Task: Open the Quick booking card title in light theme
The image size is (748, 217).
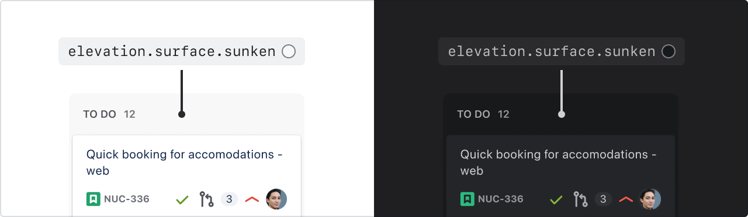Action: (x=185, y=163)
